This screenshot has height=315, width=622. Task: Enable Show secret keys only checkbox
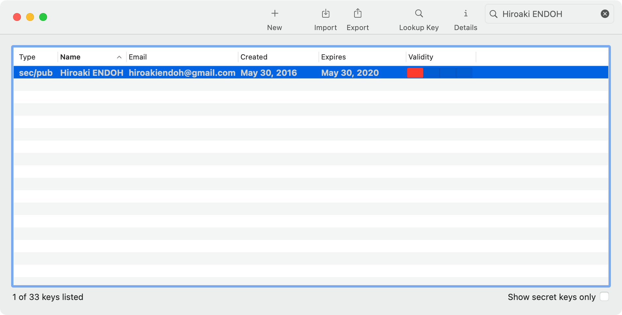(604, 297)
